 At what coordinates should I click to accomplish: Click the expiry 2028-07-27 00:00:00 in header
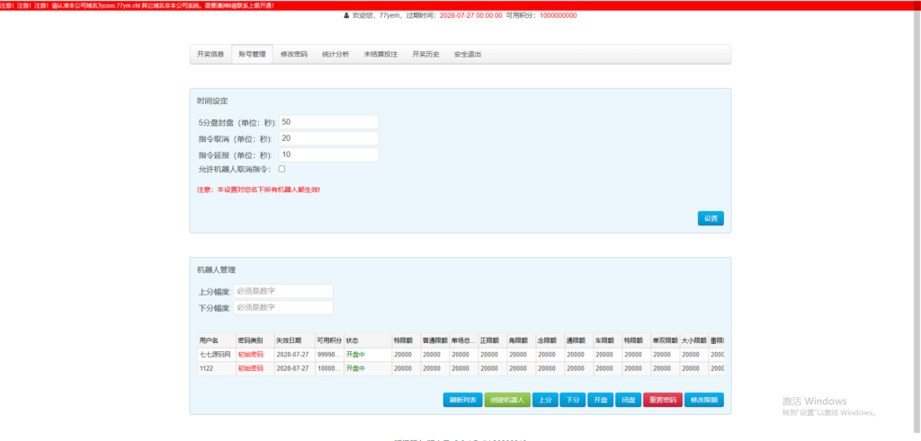[470, 16]
